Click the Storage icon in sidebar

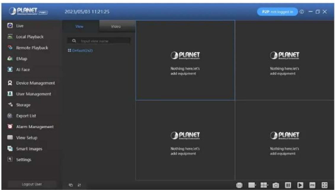pos(10,105)
